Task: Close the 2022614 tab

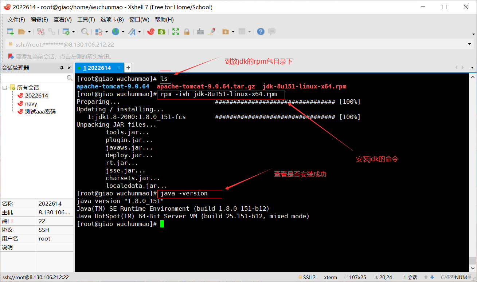Action: point(119,68)
